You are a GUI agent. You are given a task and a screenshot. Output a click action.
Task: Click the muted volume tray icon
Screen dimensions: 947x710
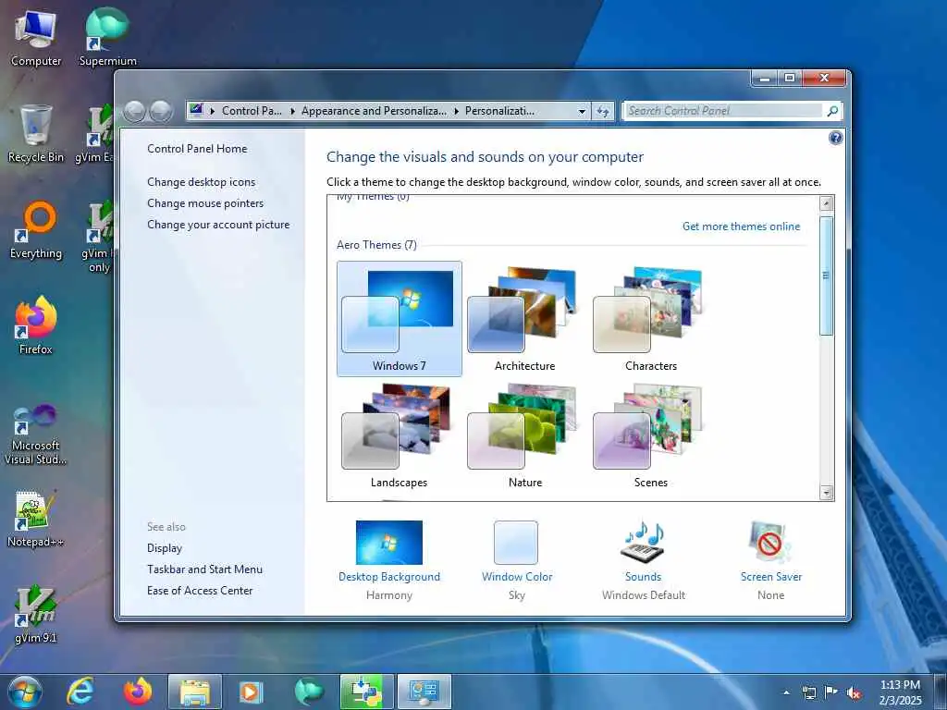854,692
